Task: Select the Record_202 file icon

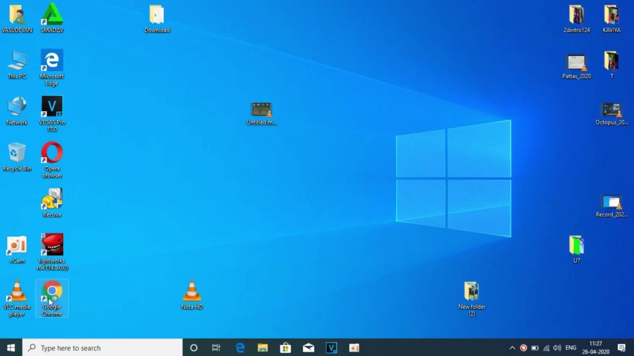Action: click(612, 206)
